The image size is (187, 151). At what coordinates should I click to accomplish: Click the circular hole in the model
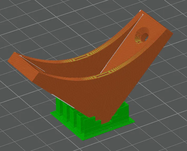click(142, 35)
